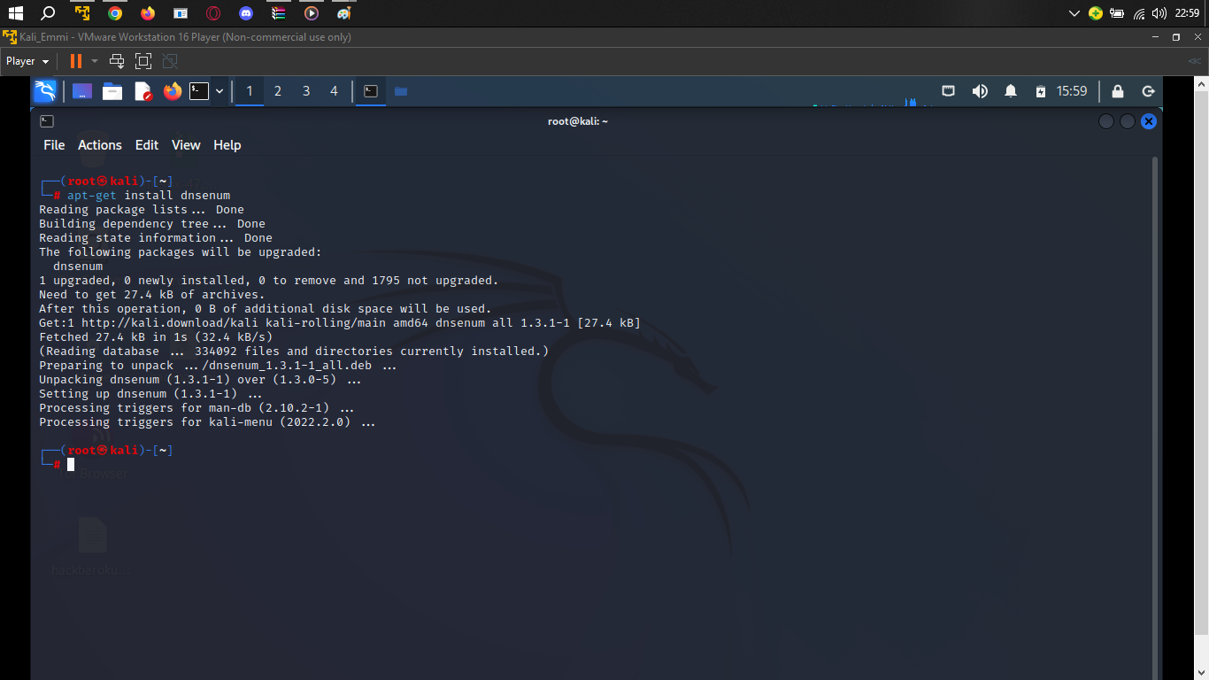1209x680 pixels.
Task: Open the Kali file manager launcher
Action: 112,91
